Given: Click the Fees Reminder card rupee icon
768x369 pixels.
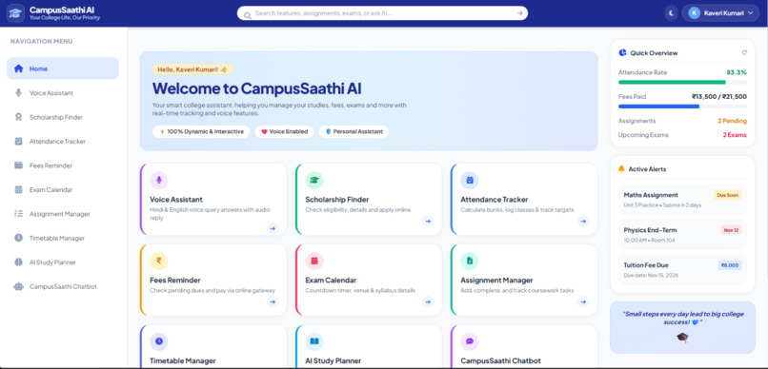Looking at the screenshot, I should pyautogui.click(x=159, y=261).
